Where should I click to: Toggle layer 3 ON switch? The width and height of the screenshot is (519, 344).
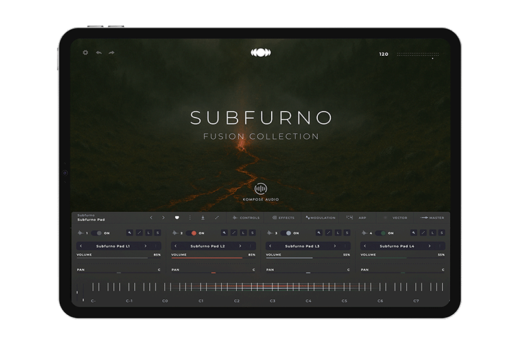click(286, 233)
